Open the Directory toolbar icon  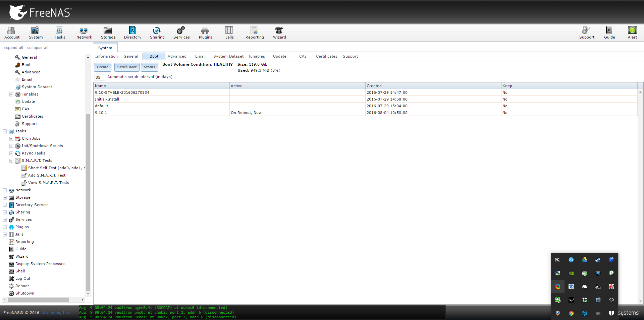point(132,33)
